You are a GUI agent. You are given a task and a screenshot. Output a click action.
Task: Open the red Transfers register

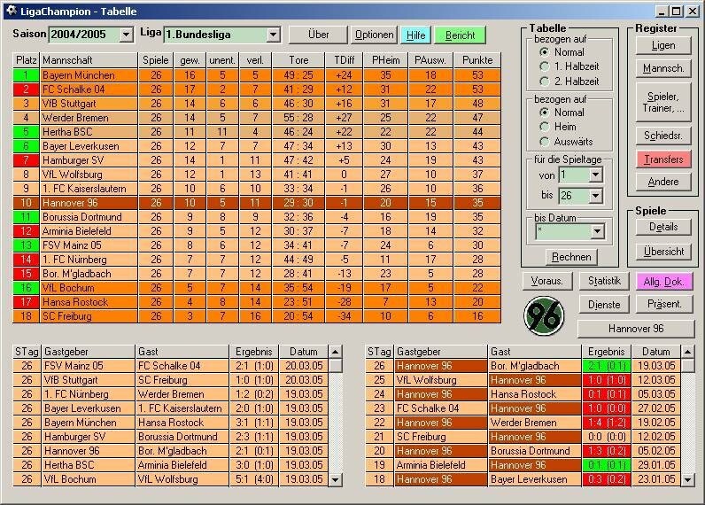(x=663, y=159)
